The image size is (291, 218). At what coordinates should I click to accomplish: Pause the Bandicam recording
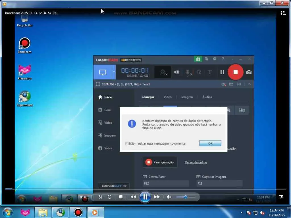pyautogui.click(x=222, y=72)
